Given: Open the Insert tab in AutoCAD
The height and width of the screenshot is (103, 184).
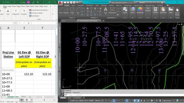Looking at the screenshot, I should click(x=73, y=5).
